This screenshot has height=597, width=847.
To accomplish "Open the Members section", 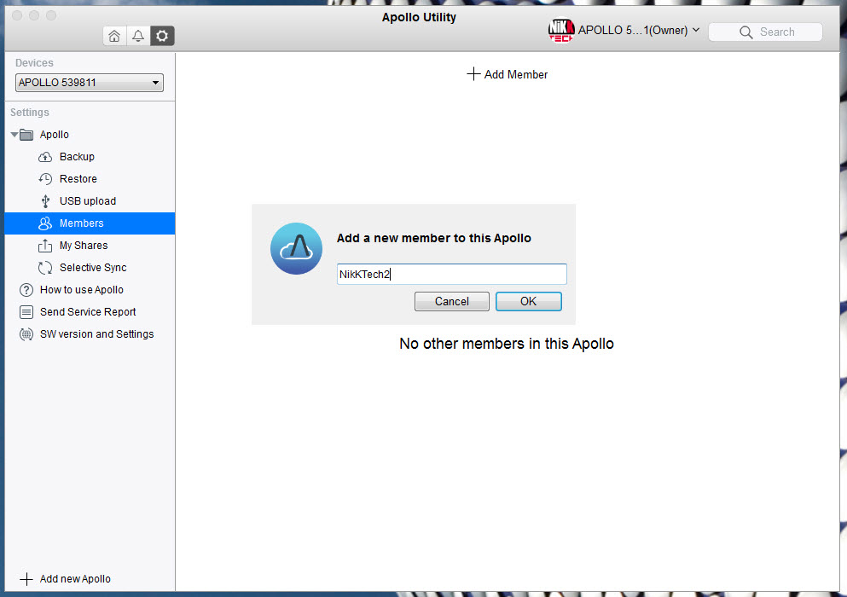I will click(90, 223).
